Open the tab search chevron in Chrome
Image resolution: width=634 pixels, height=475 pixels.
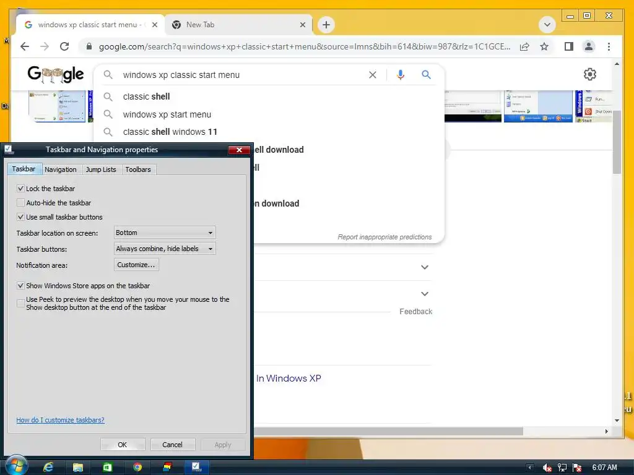click(547, 25)
